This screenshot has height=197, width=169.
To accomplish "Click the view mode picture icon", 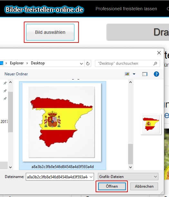I will click(x=127, y=74).
